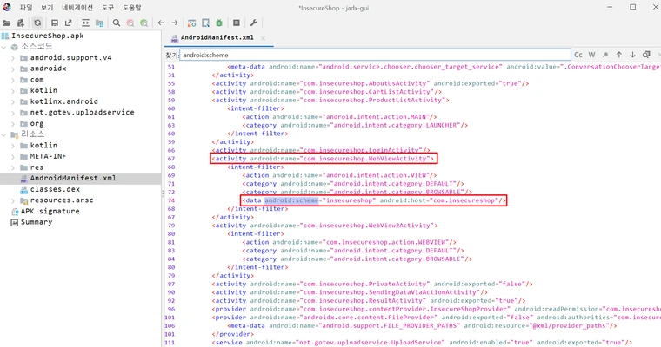Select InsecureShop.apk root node

pos(47,36)
